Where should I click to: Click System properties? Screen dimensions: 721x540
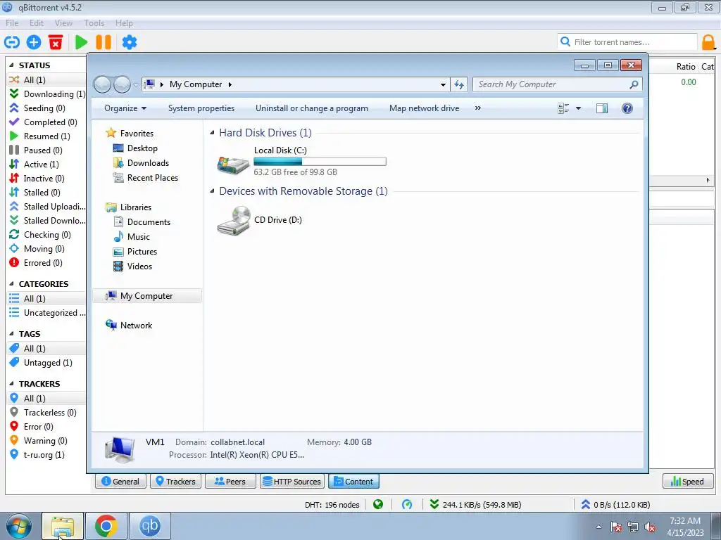(x=201, y=108)
